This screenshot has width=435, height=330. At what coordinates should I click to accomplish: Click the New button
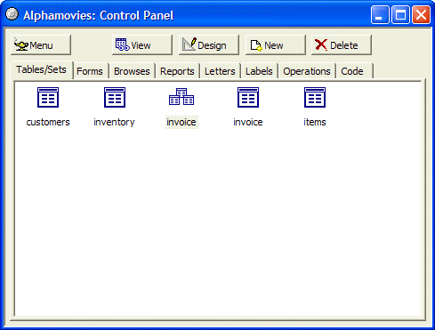[276, 45]
